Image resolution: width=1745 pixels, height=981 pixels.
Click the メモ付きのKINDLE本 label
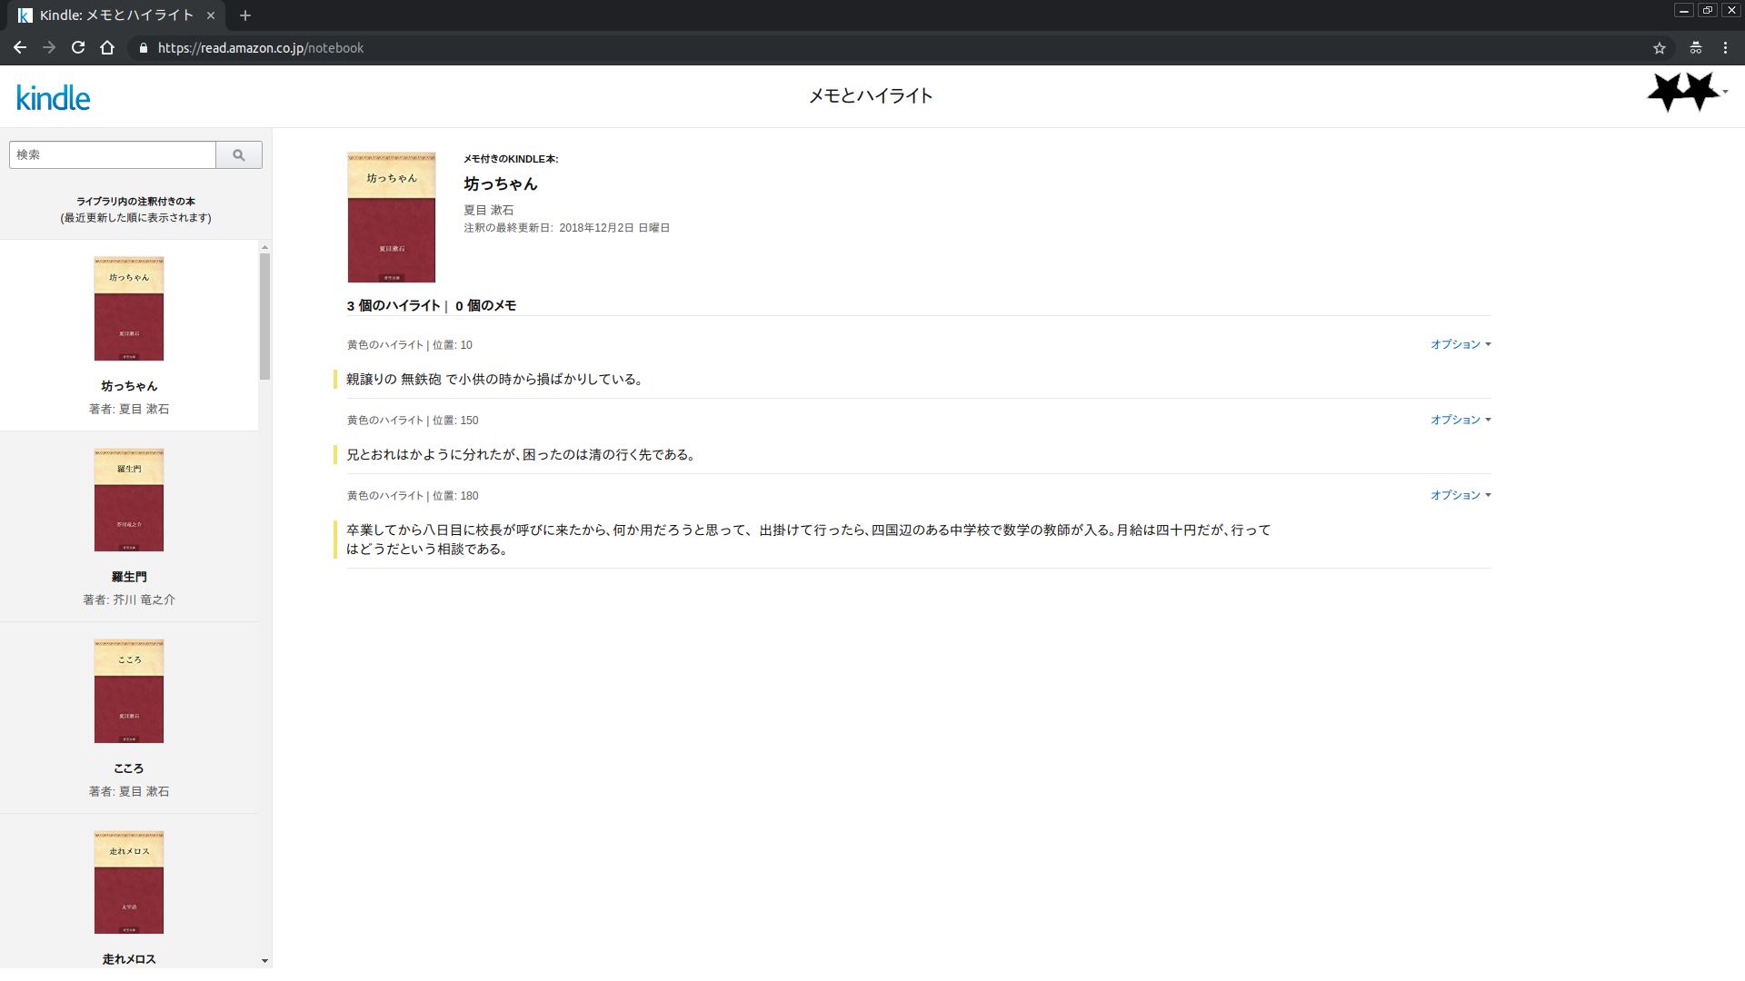point(511,159)
